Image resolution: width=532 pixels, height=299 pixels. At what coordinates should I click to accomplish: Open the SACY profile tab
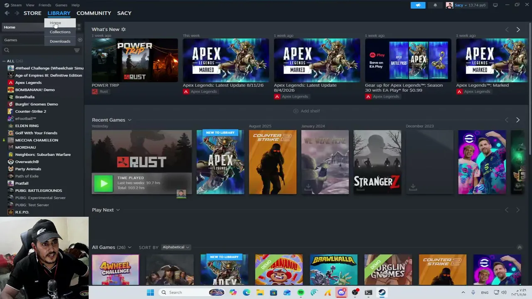[x=124, y=13]
